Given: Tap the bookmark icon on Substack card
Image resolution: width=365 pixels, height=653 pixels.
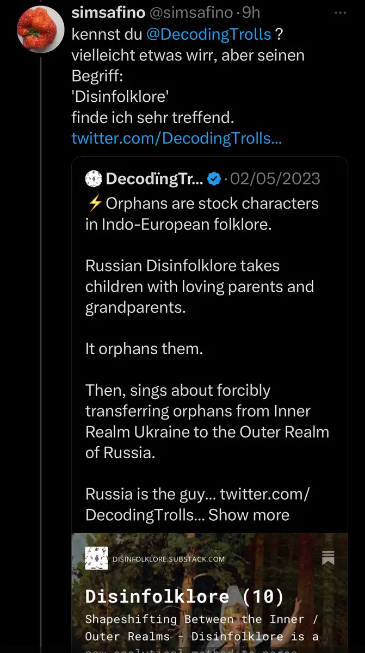Looking at the screenshot, I should 328,558.
